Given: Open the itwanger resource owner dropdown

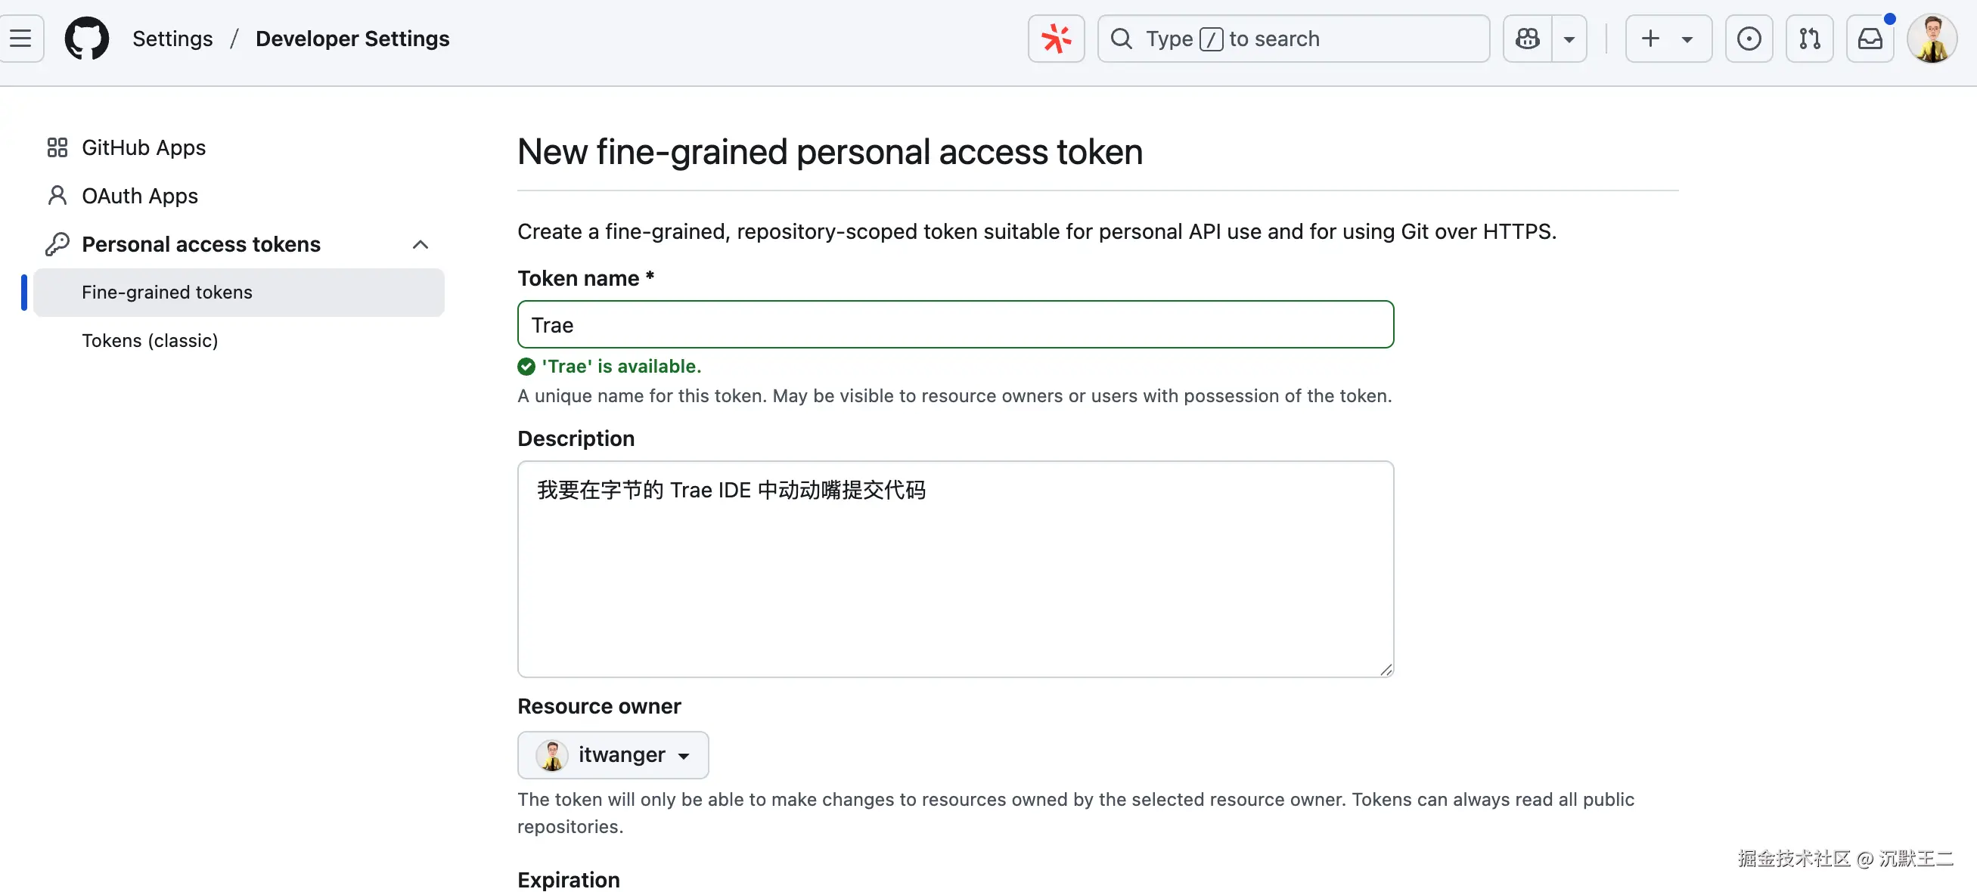Looking at the screenshot, I should [613, 754].
